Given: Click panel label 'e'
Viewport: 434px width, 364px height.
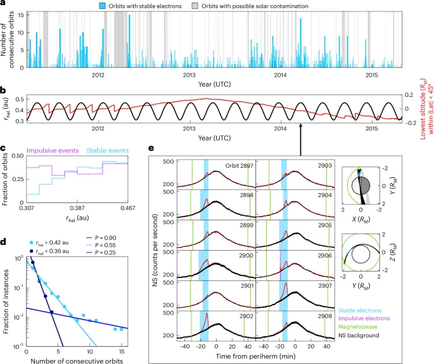Looking at the screenshot, I should pos(151,148).
